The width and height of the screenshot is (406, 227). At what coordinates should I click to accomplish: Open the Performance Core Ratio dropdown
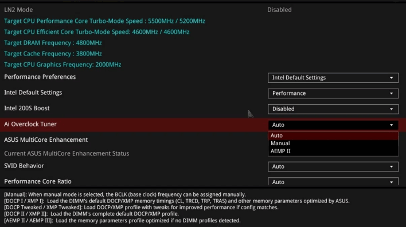(333, 181)
